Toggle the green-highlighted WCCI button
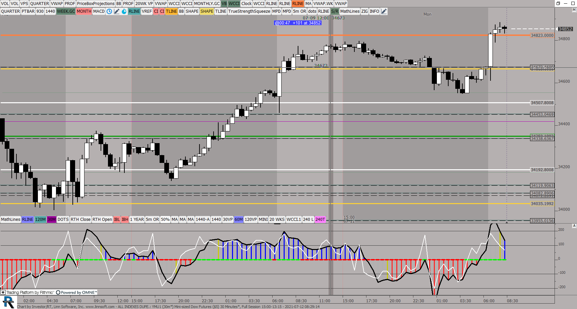Image resolution: width=577 pixels, height=309 pixels. [234, 3]
